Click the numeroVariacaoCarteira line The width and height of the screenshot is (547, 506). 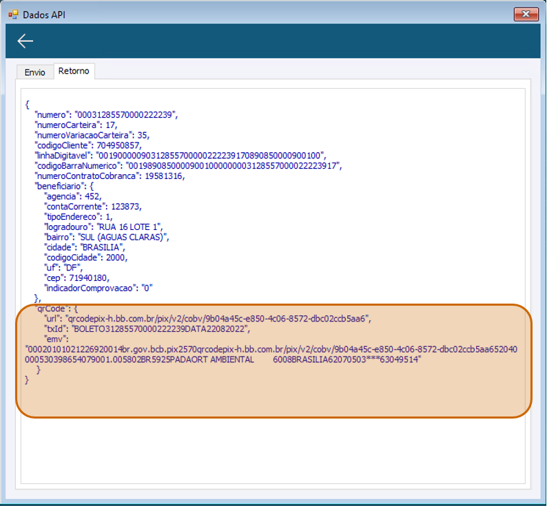[92, 135]
